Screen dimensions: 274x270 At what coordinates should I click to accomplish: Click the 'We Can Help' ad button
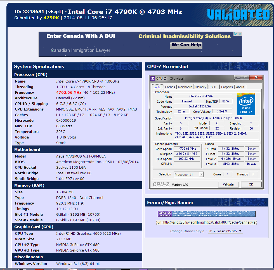click(186, 45)
